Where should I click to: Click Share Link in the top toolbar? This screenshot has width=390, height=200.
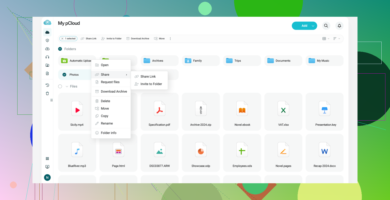(x=89, y=39)
